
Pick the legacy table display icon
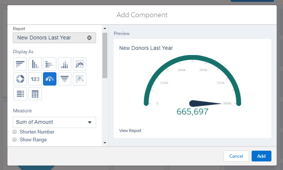point(20,94)
